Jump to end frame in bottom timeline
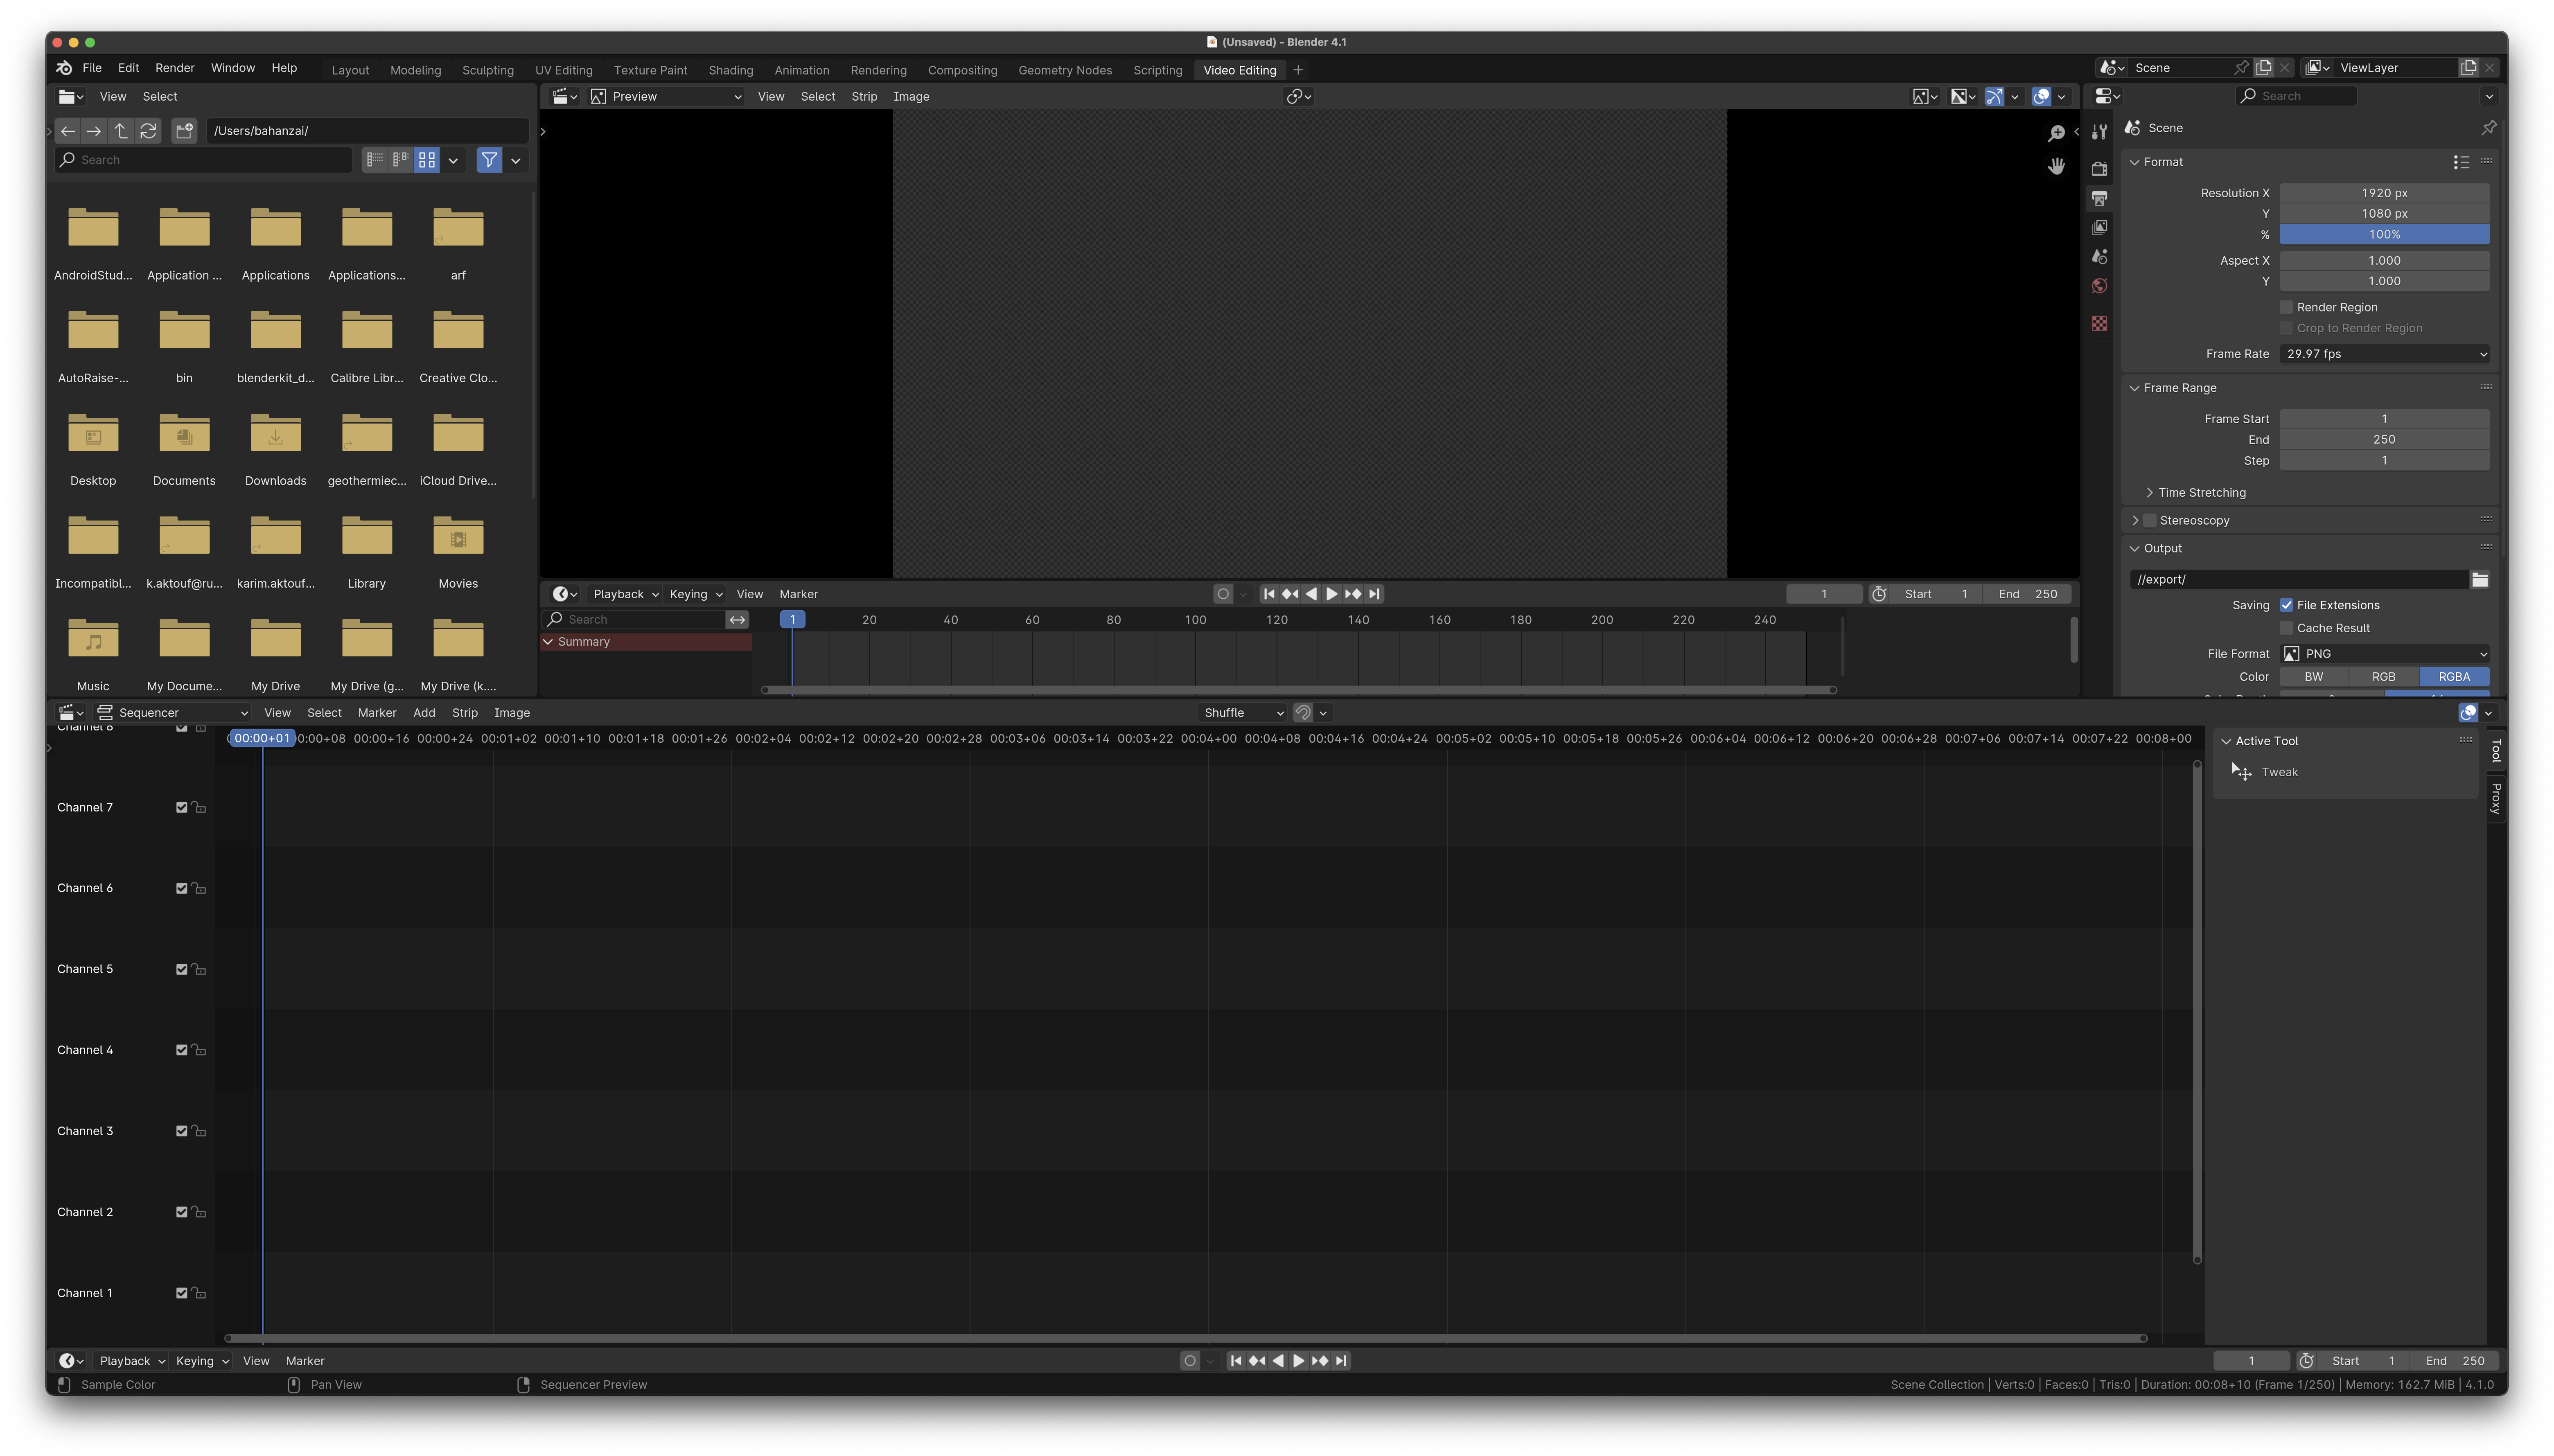 click(1341, 1361)
